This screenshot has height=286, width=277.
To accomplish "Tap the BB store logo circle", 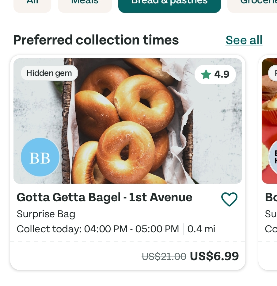I will tap(40, 157).
